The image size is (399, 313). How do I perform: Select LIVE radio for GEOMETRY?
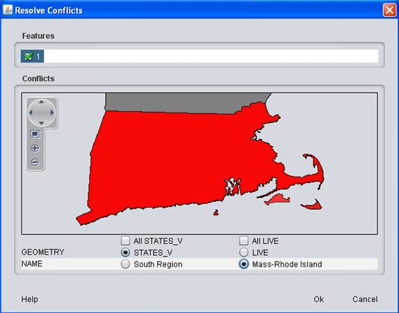coord(243,252)
